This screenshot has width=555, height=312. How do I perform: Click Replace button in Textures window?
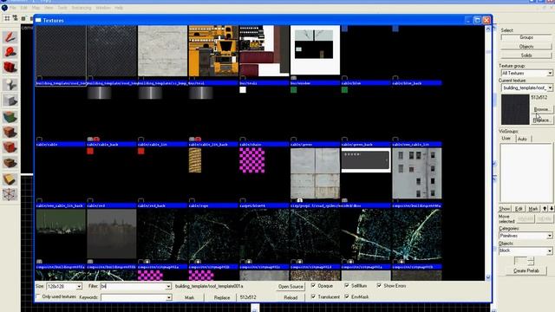click(x=222, y=297)
